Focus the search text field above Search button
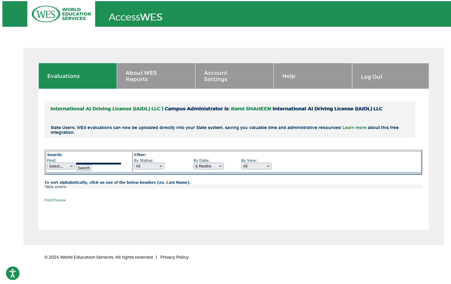This screenshot has width=451, height=284. point(98,163)
